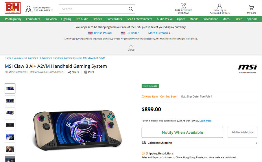Select the fourth product thumbnail, the black rear view
Image resolution: width=262 pixels, height=162 pixels.
click(x=10, y=125)
